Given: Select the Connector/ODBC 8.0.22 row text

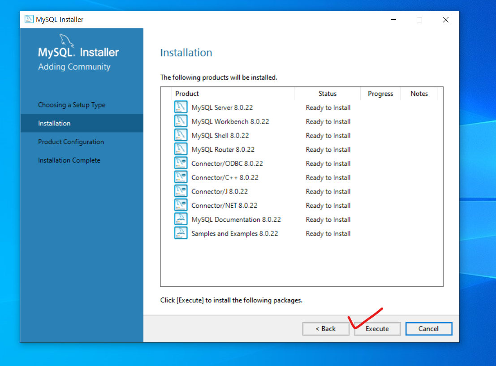Looking at the screenshot, I should 227,164.
